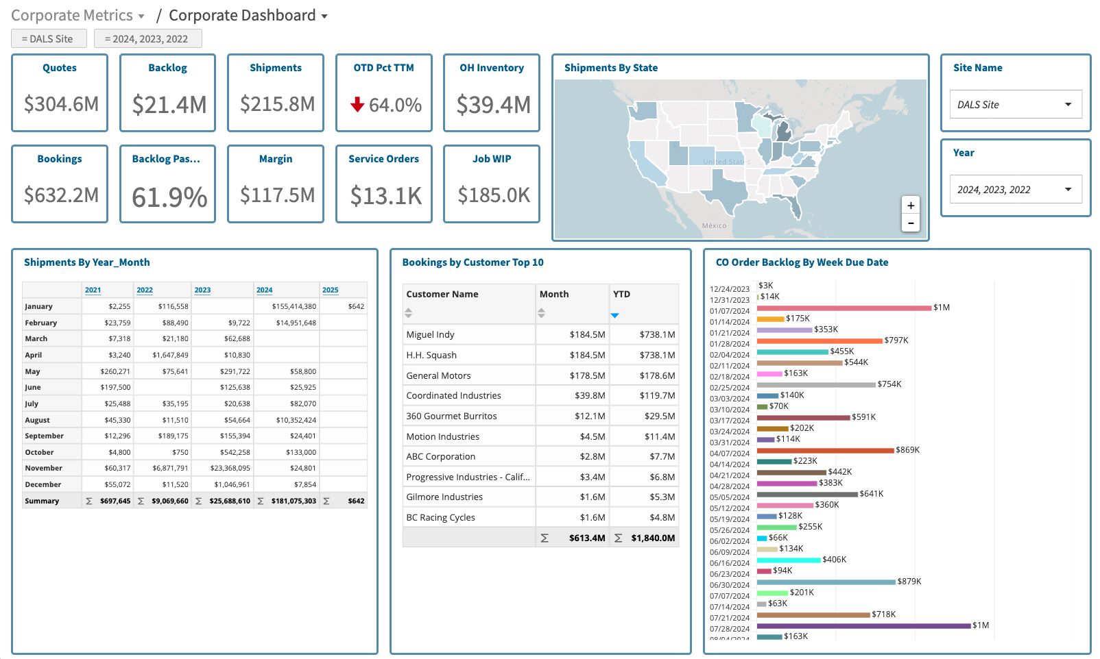Expand the Corporate Dashboard breadcrumb menu
This screenshot has height=659, width=1100.
point(324,16)
